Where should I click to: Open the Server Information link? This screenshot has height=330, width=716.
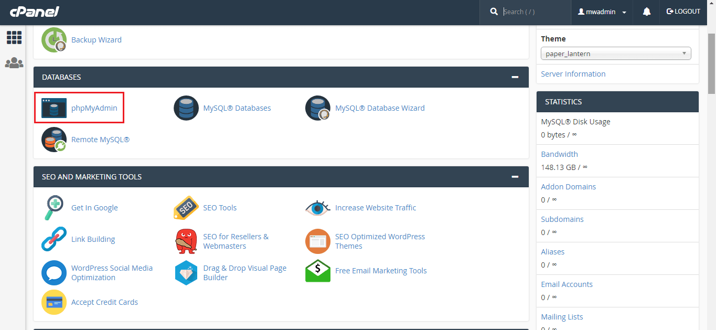point(573,74)
